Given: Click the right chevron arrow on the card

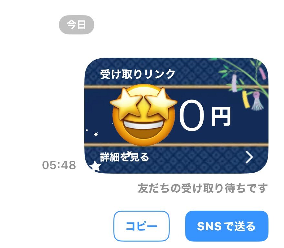Looking at the screenshot, I should coord(249,157).
